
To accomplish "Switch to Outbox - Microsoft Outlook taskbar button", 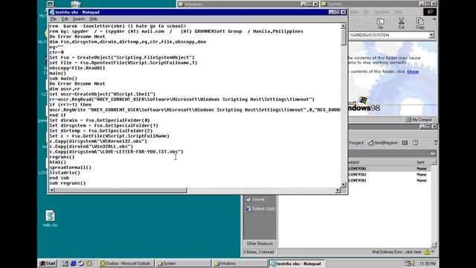I will tap(126, 264).
